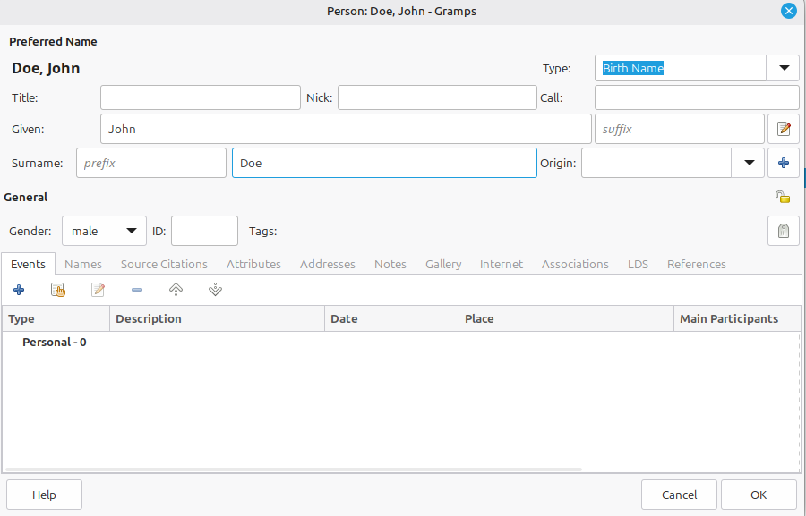Click plus icon next to Origin for multiple surnames
This screenshot has width=806, height=516.
click(x=784, y=163)
